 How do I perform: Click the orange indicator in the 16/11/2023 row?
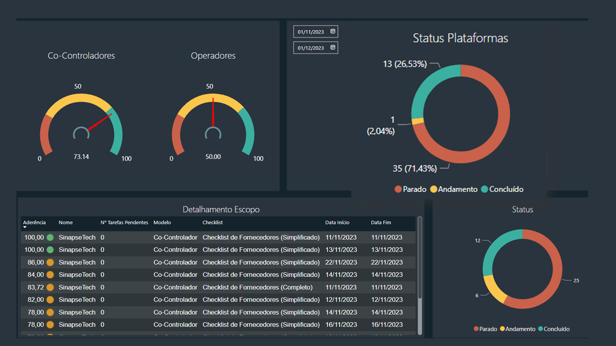[x=50, y=325]
